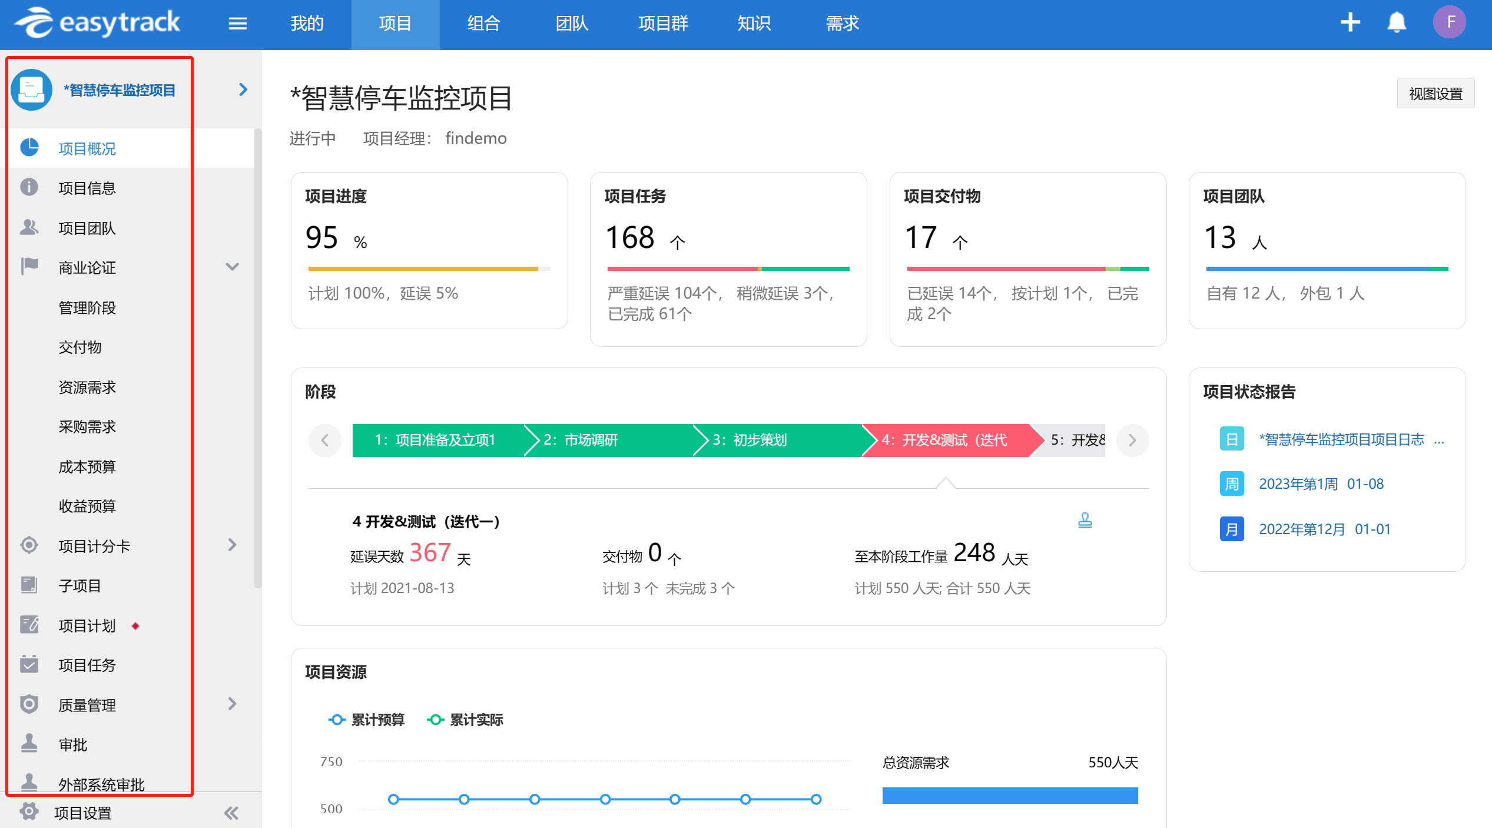This screenshot has height=828, width=1492.
Task: Open 2022年第12月 monthly report link
Action: [1324, 529]
